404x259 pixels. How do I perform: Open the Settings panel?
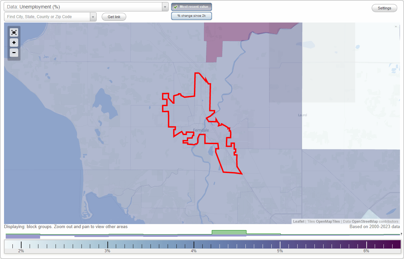point(384,8)
